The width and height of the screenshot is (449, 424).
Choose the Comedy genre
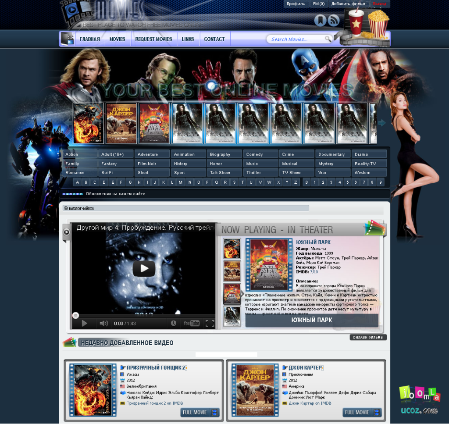[261, 154]
